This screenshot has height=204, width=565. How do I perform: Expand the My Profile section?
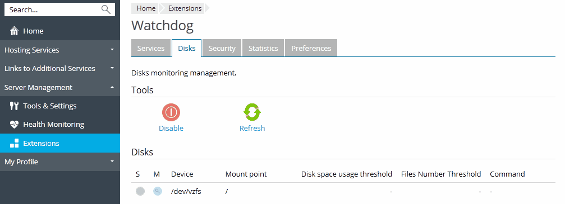(x=60, y=162)
